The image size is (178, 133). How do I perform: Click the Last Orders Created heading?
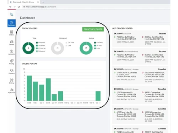click(x=122, y=28)
